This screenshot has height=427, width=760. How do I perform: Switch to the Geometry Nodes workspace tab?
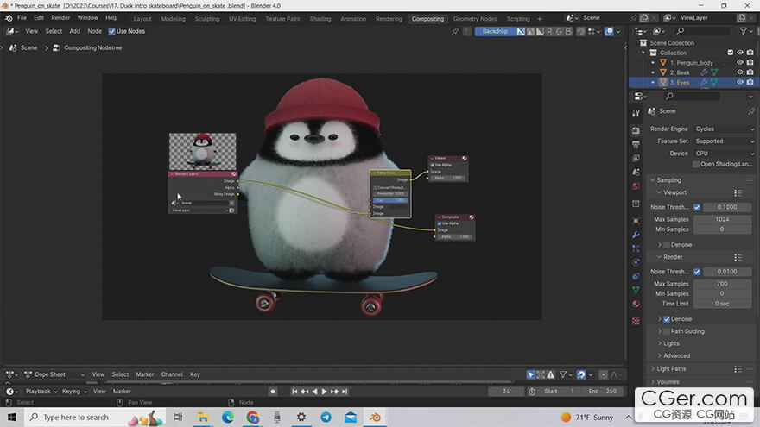(475, 19)
